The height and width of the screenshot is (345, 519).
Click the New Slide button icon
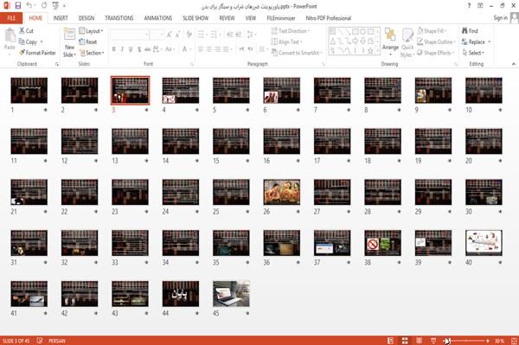click(x=69, y=35)
